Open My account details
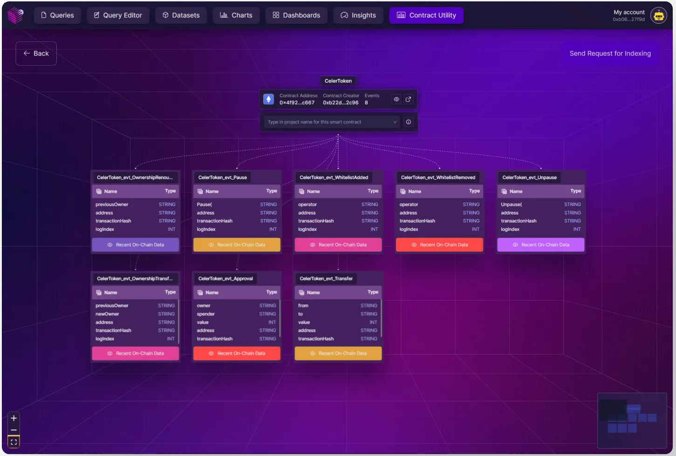 (x=629, y=15)
